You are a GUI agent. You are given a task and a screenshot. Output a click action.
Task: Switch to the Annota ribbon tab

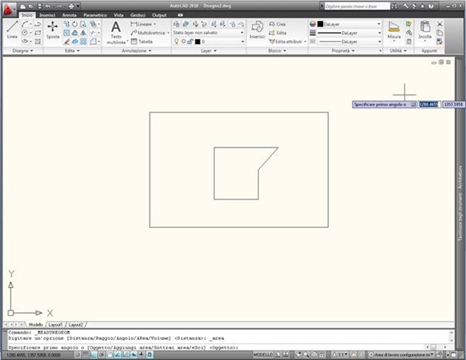(69, 15)
